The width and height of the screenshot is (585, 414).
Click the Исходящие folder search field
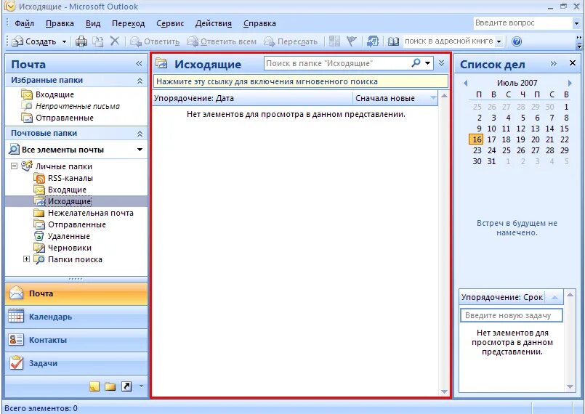[x=338, y=63]
